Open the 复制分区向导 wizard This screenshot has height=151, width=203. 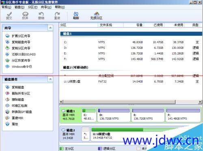pos(18,48)
